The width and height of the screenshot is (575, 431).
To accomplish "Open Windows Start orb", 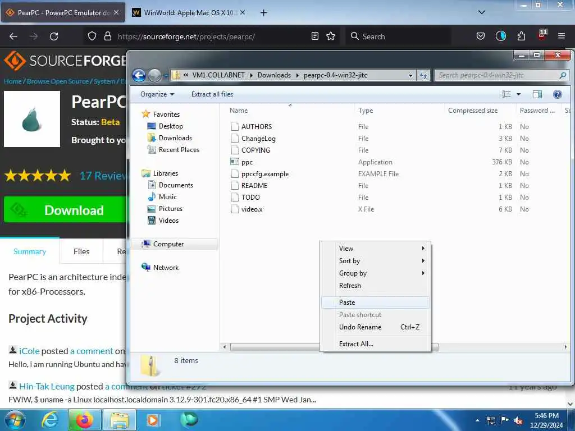I will tap(15, 420).
